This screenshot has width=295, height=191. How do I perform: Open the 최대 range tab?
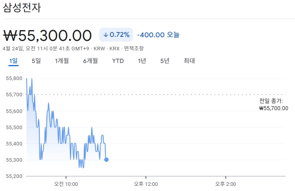pyautogui.click(x=189, y=61)
